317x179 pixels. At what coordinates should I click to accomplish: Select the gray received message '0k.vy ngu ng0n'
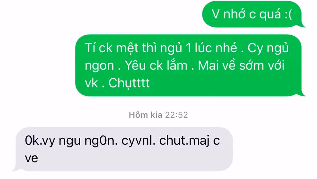pos(123,149)
